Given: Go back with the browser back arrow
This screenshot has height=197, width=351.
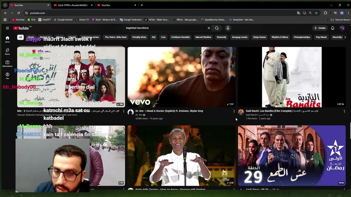Looking at the screenshot, I should pos(5,13).
